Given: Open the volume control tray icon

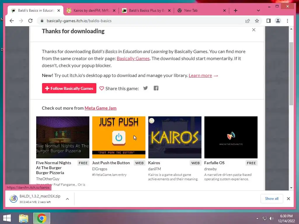Looking at the screenshot, I should [272, 218].
